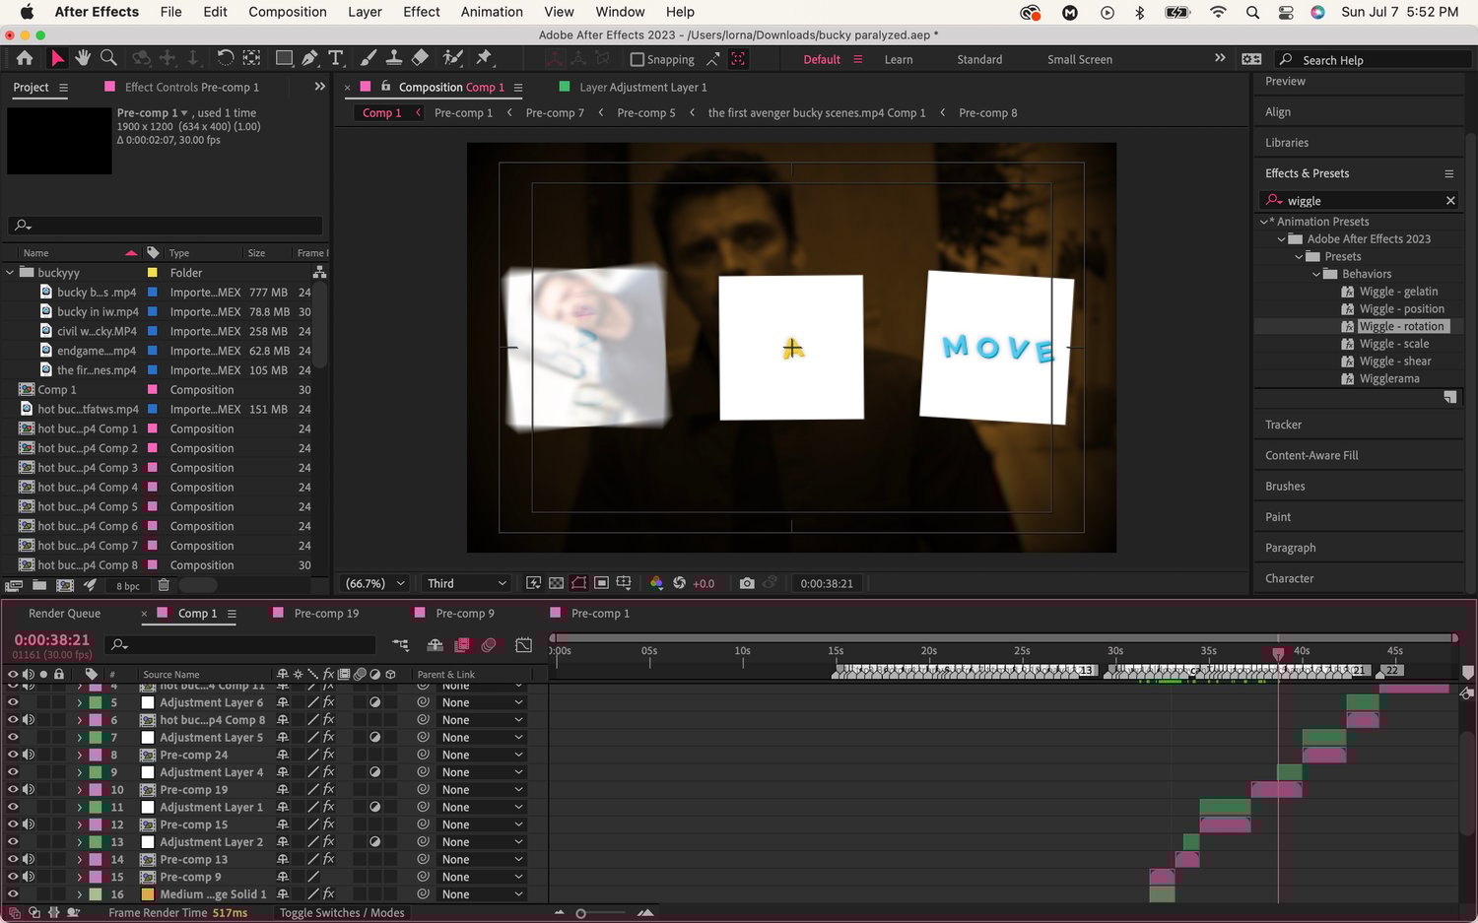Select the Rotation tool
The image size is (1478, 923).
(x=225, y=58)
